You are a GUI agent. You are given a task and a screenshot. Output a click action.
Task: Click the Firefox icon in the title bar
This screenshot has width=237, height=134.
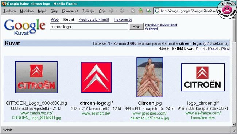(4, 4)
